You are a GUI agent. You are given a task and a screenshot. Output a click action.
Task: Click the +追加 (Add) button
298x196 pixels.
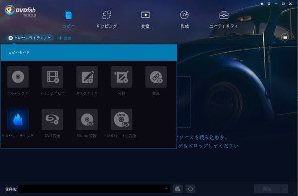coord(64,38)
